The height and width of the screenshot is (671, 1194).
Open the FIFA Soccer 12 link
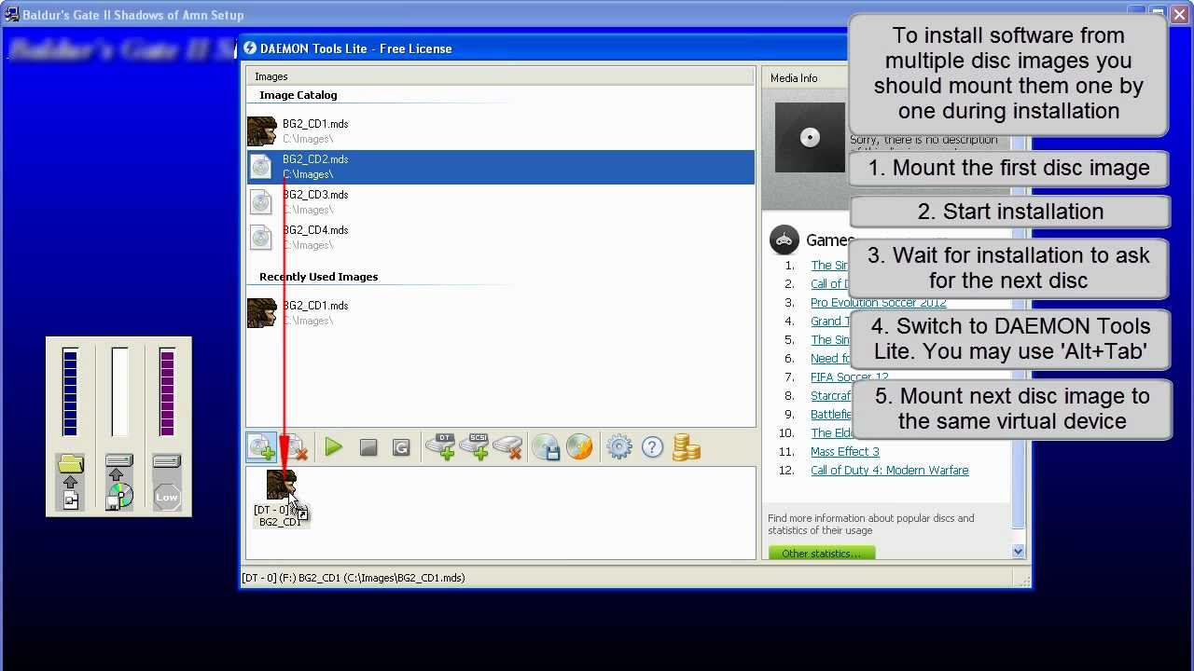(850, 377)
